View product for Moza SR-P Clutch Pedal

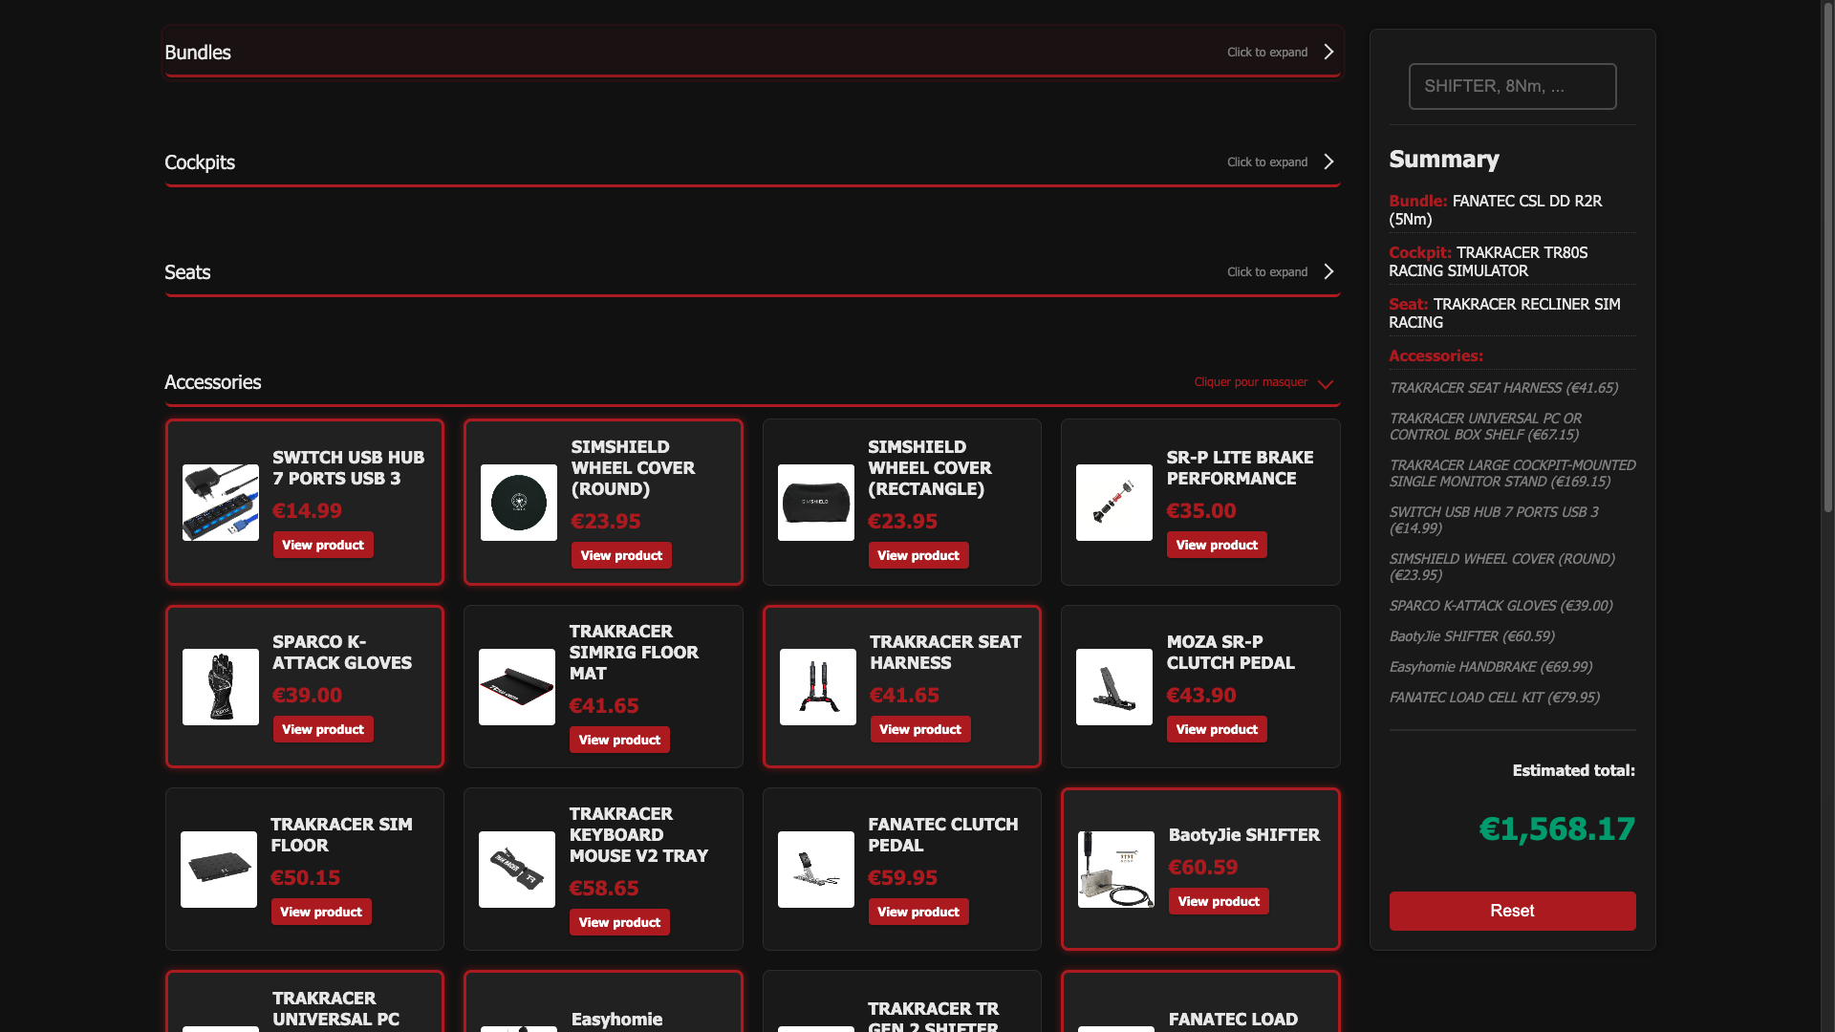click(1217, 729)
